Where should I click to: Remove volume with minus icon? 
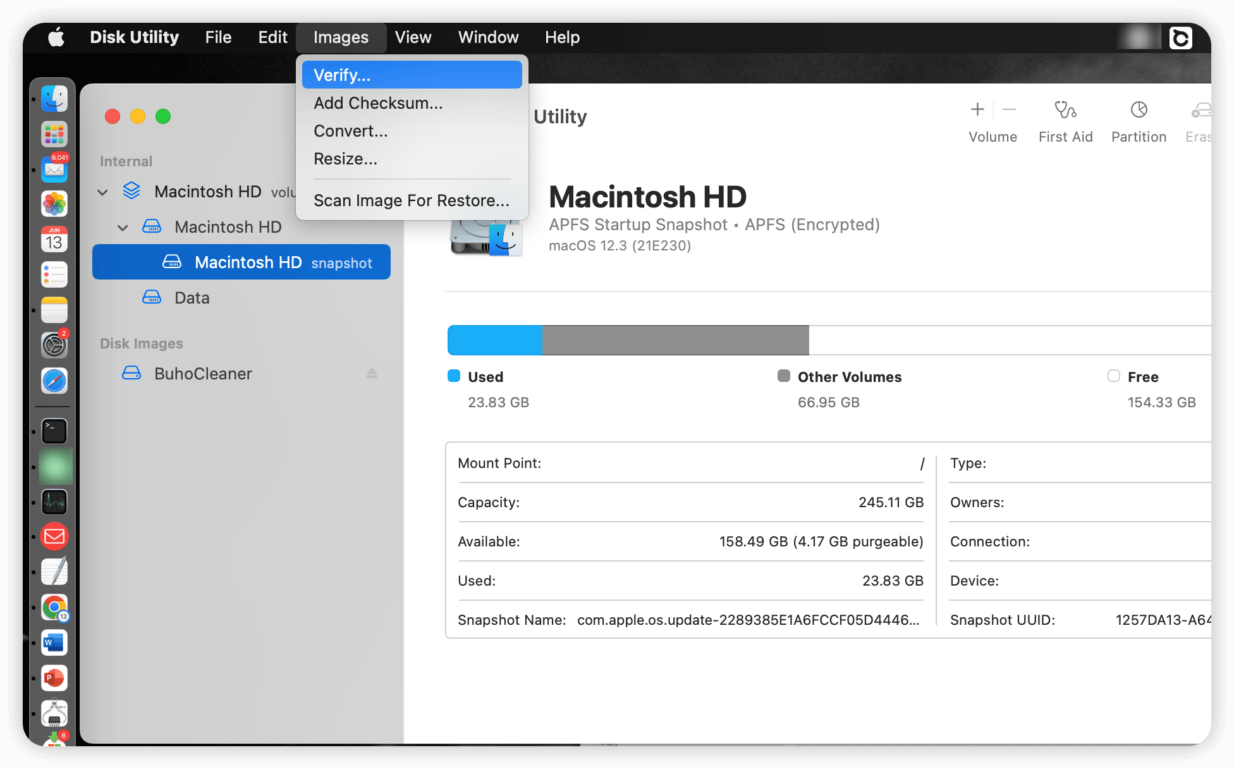coord(1010,109)
